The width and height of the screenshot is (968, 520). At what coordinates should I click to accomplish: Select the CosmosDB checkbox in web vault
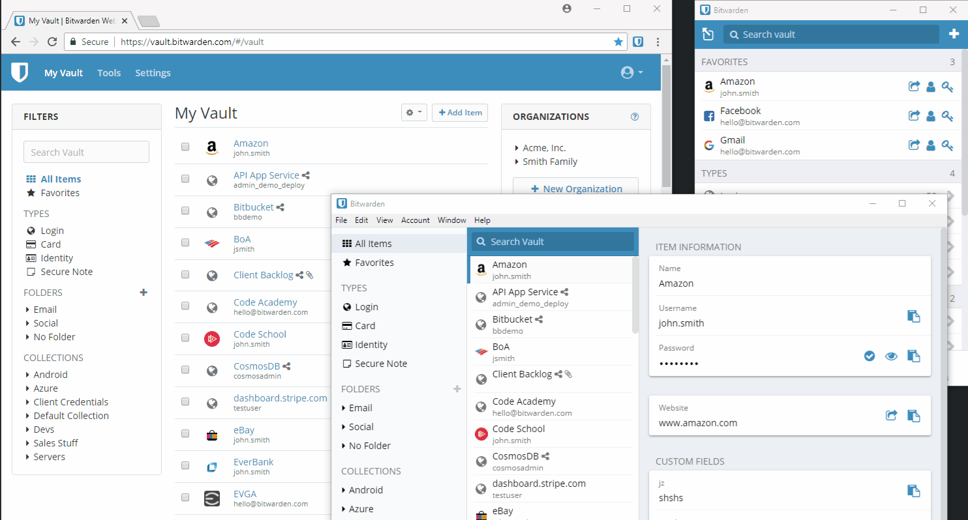185,369
